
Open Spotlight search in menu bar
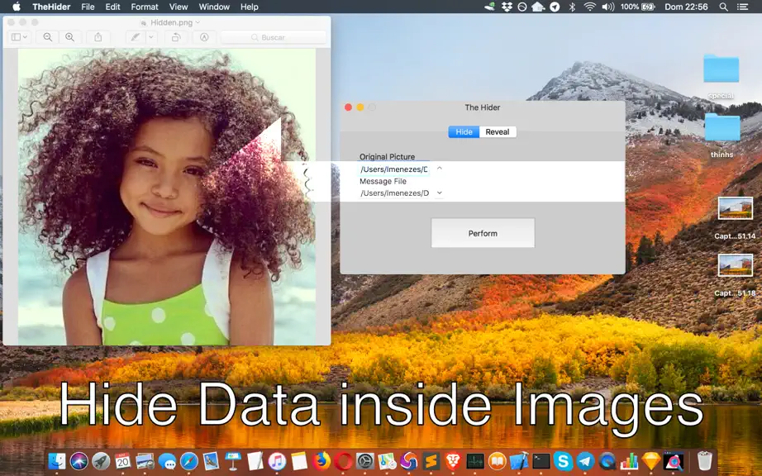[724, 7]
